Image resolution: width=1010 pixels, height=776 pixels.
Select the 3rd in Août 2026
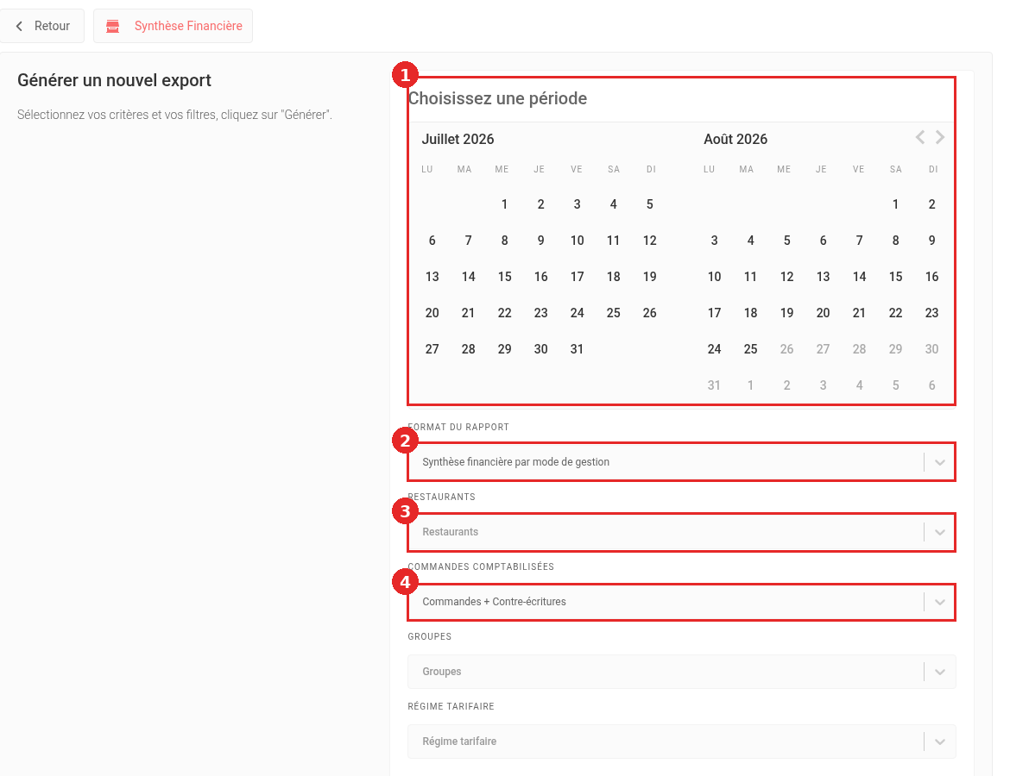tap(715, 241)
